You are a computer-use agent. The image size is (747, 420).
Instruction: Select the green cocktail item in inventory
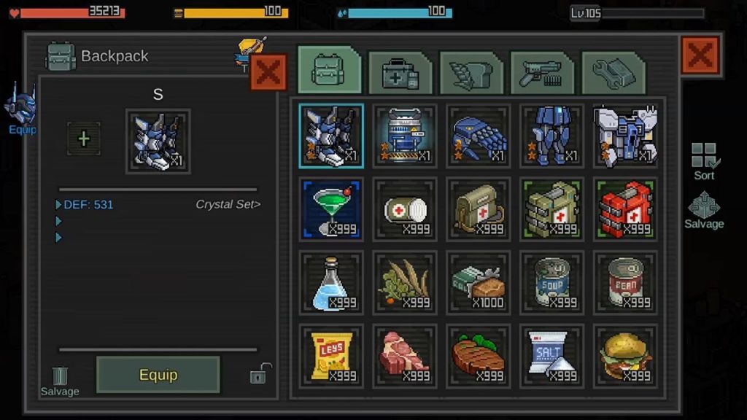pyautogui.click(x=331, y=209)
